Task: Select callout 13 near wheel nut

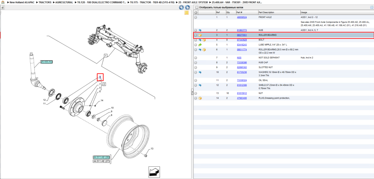Action: 152,149
